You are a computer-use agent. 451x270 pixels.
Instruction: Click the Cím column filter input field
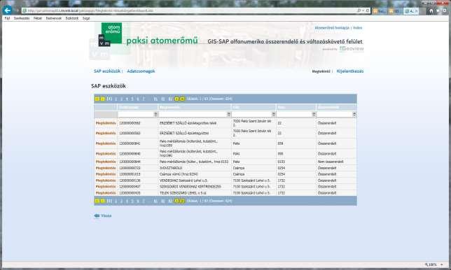point(251,114)
